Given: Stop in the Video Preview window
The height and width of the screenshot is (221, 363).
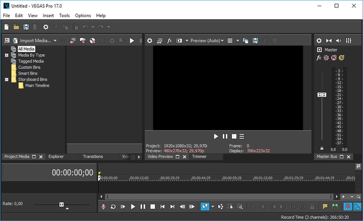Looking at the screenshot, I should click(x=234, y=136).
